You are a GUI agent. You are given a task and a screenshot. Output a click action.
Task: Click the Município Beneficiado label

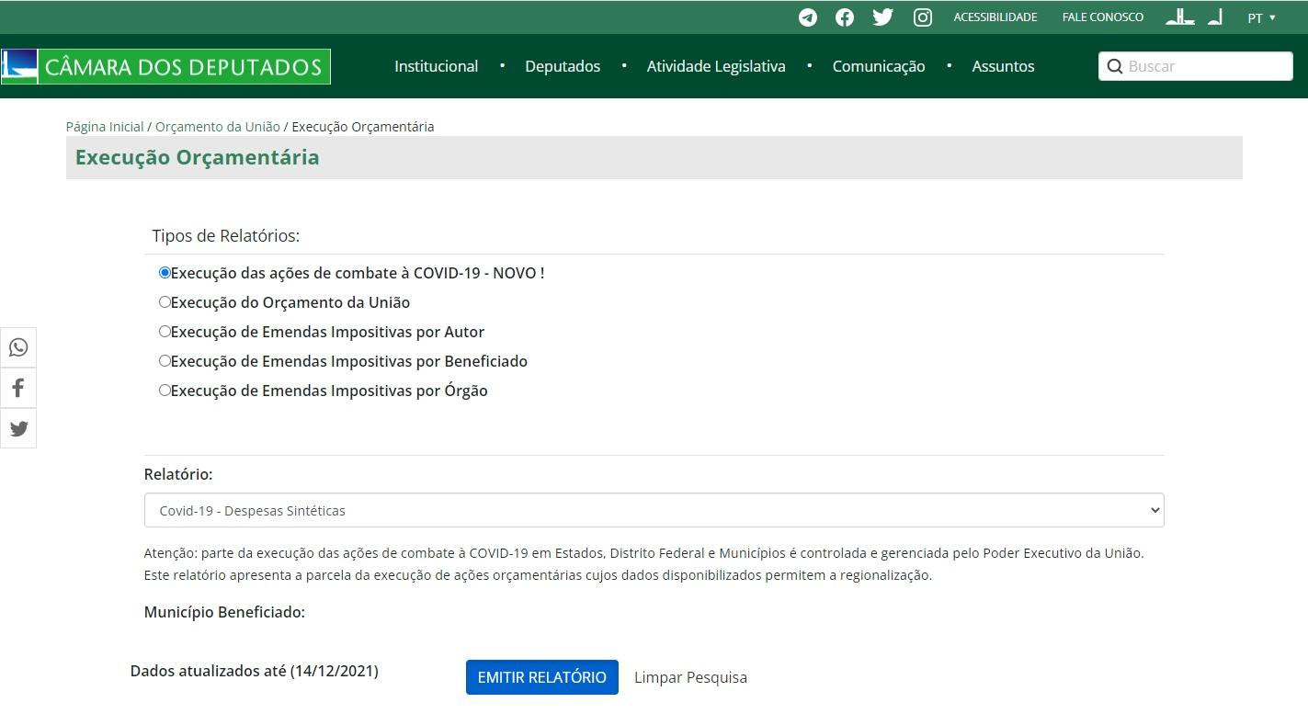[224, 612]
